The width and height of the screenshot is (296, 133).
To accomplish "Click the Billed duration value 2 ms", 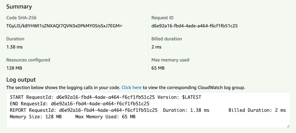I will pyautogui.click(x=156, y=47).
